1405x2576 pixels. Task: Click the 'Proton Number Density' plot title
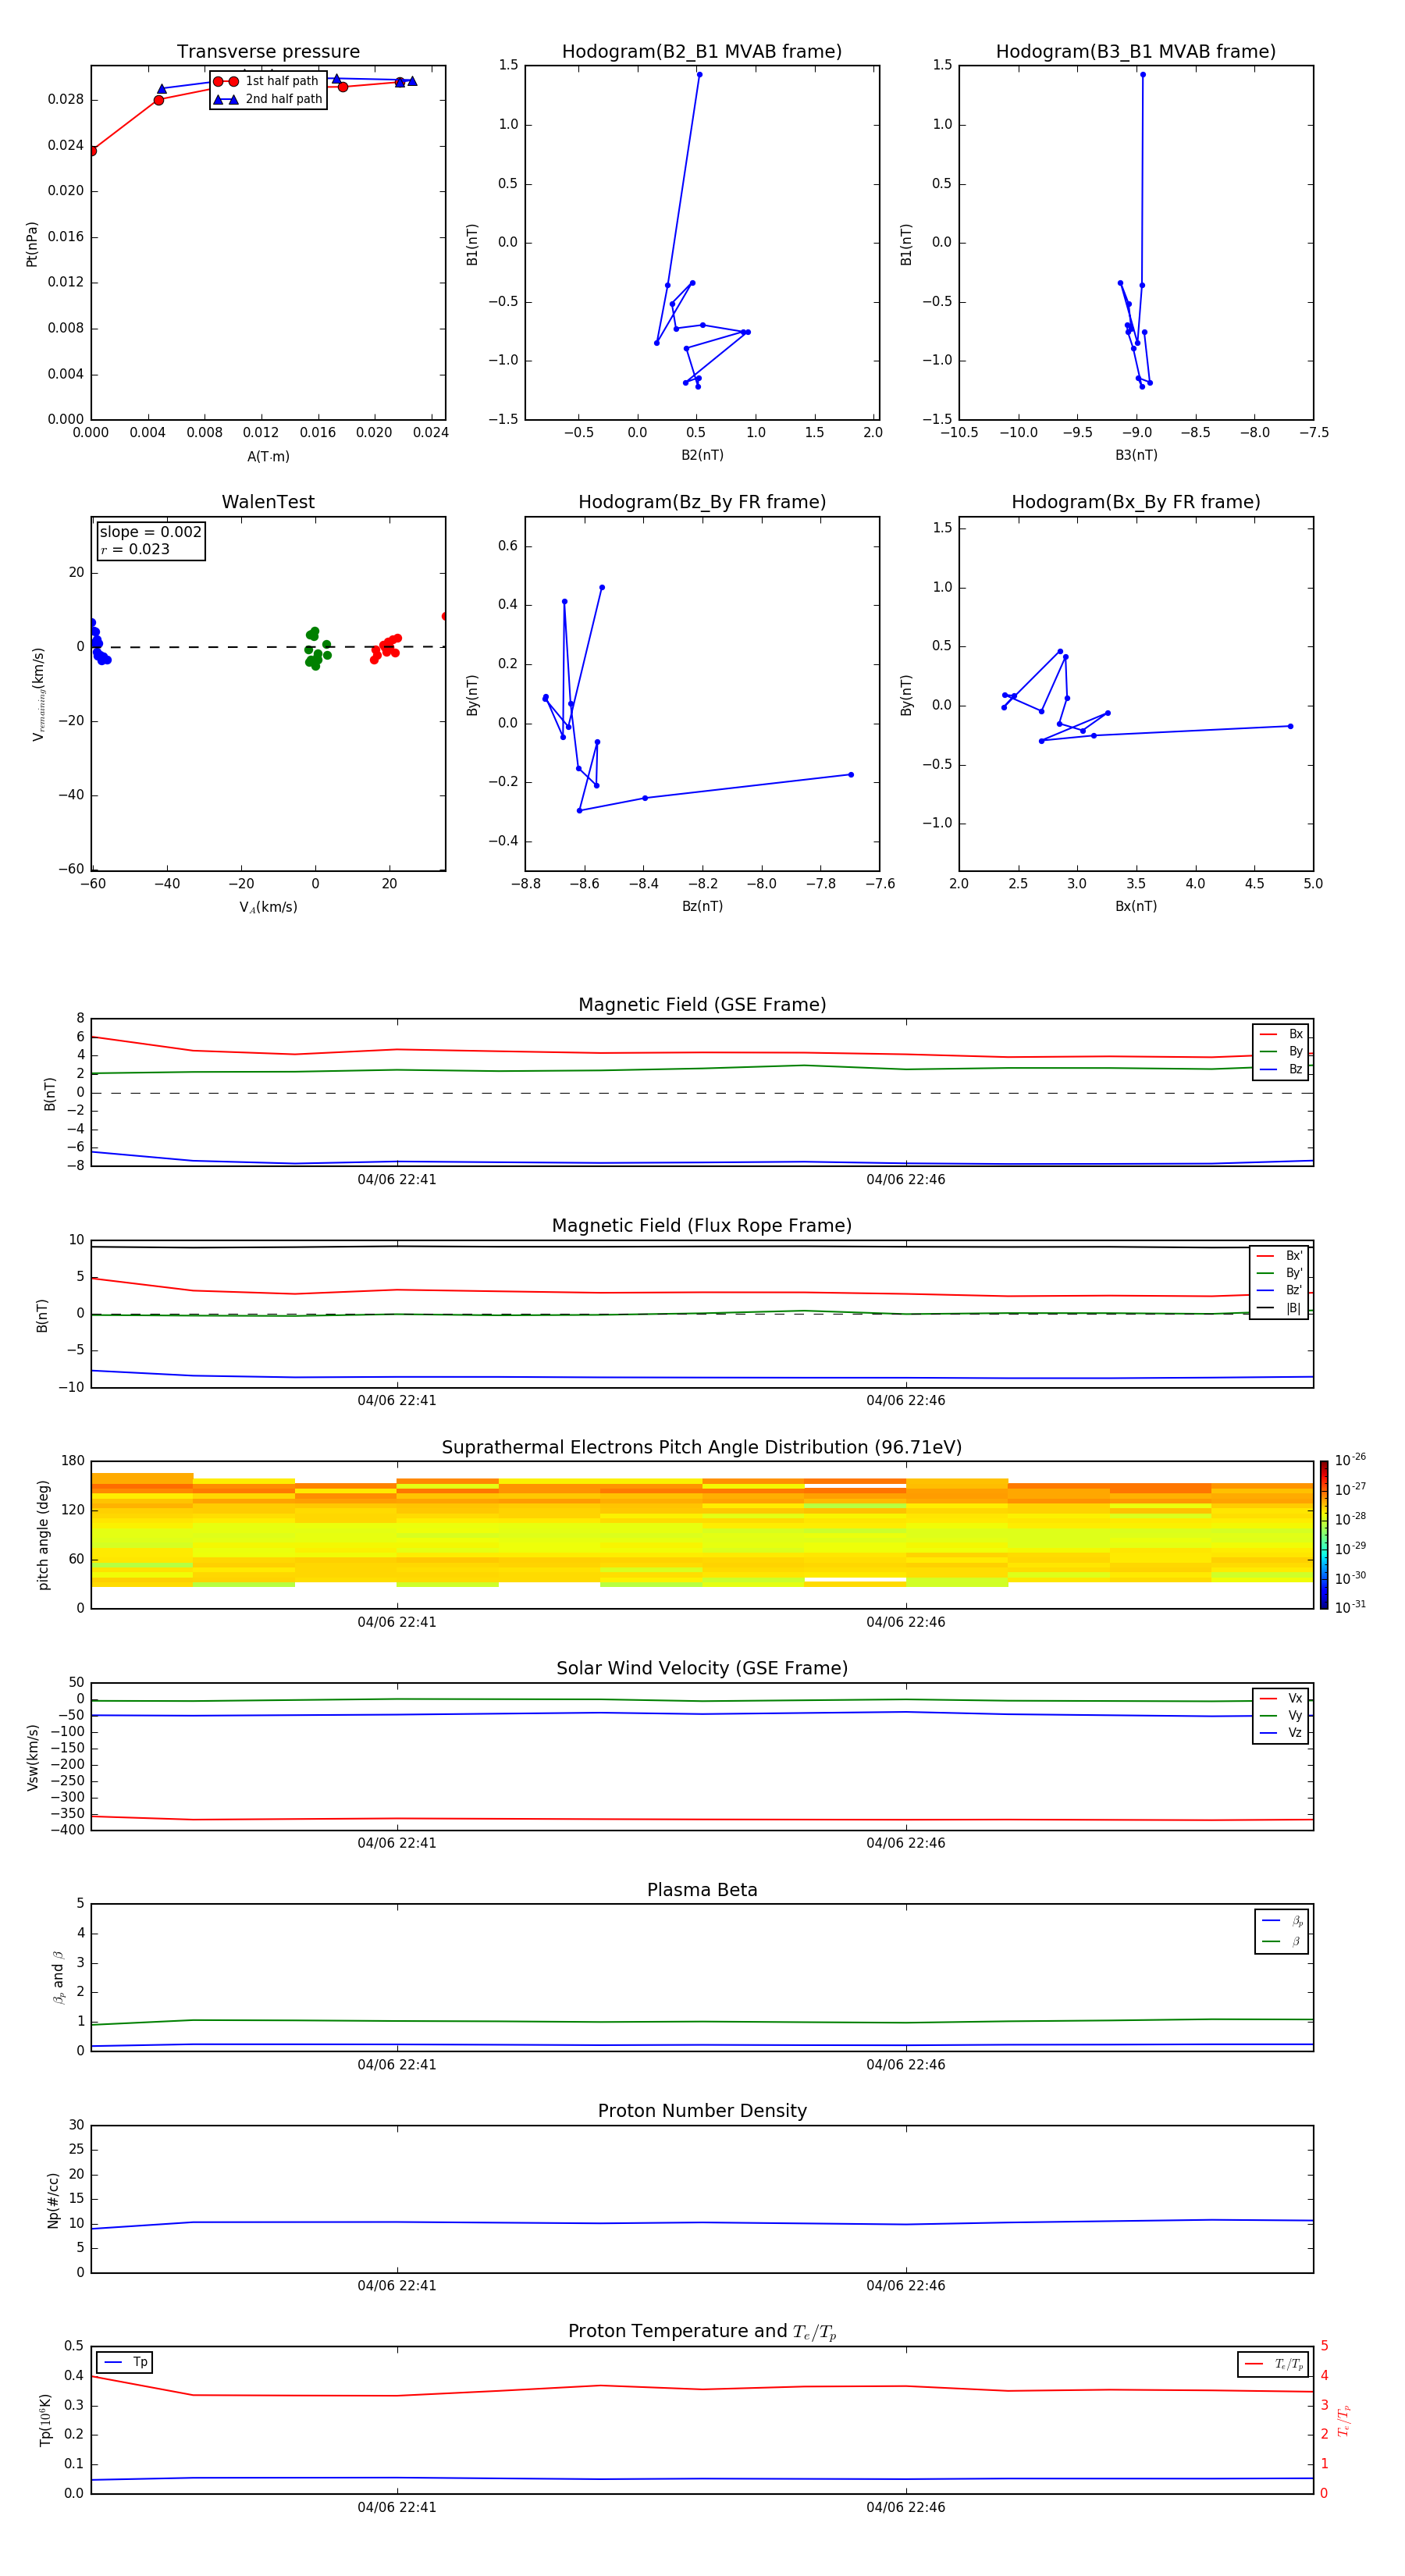coord(702,2111)
